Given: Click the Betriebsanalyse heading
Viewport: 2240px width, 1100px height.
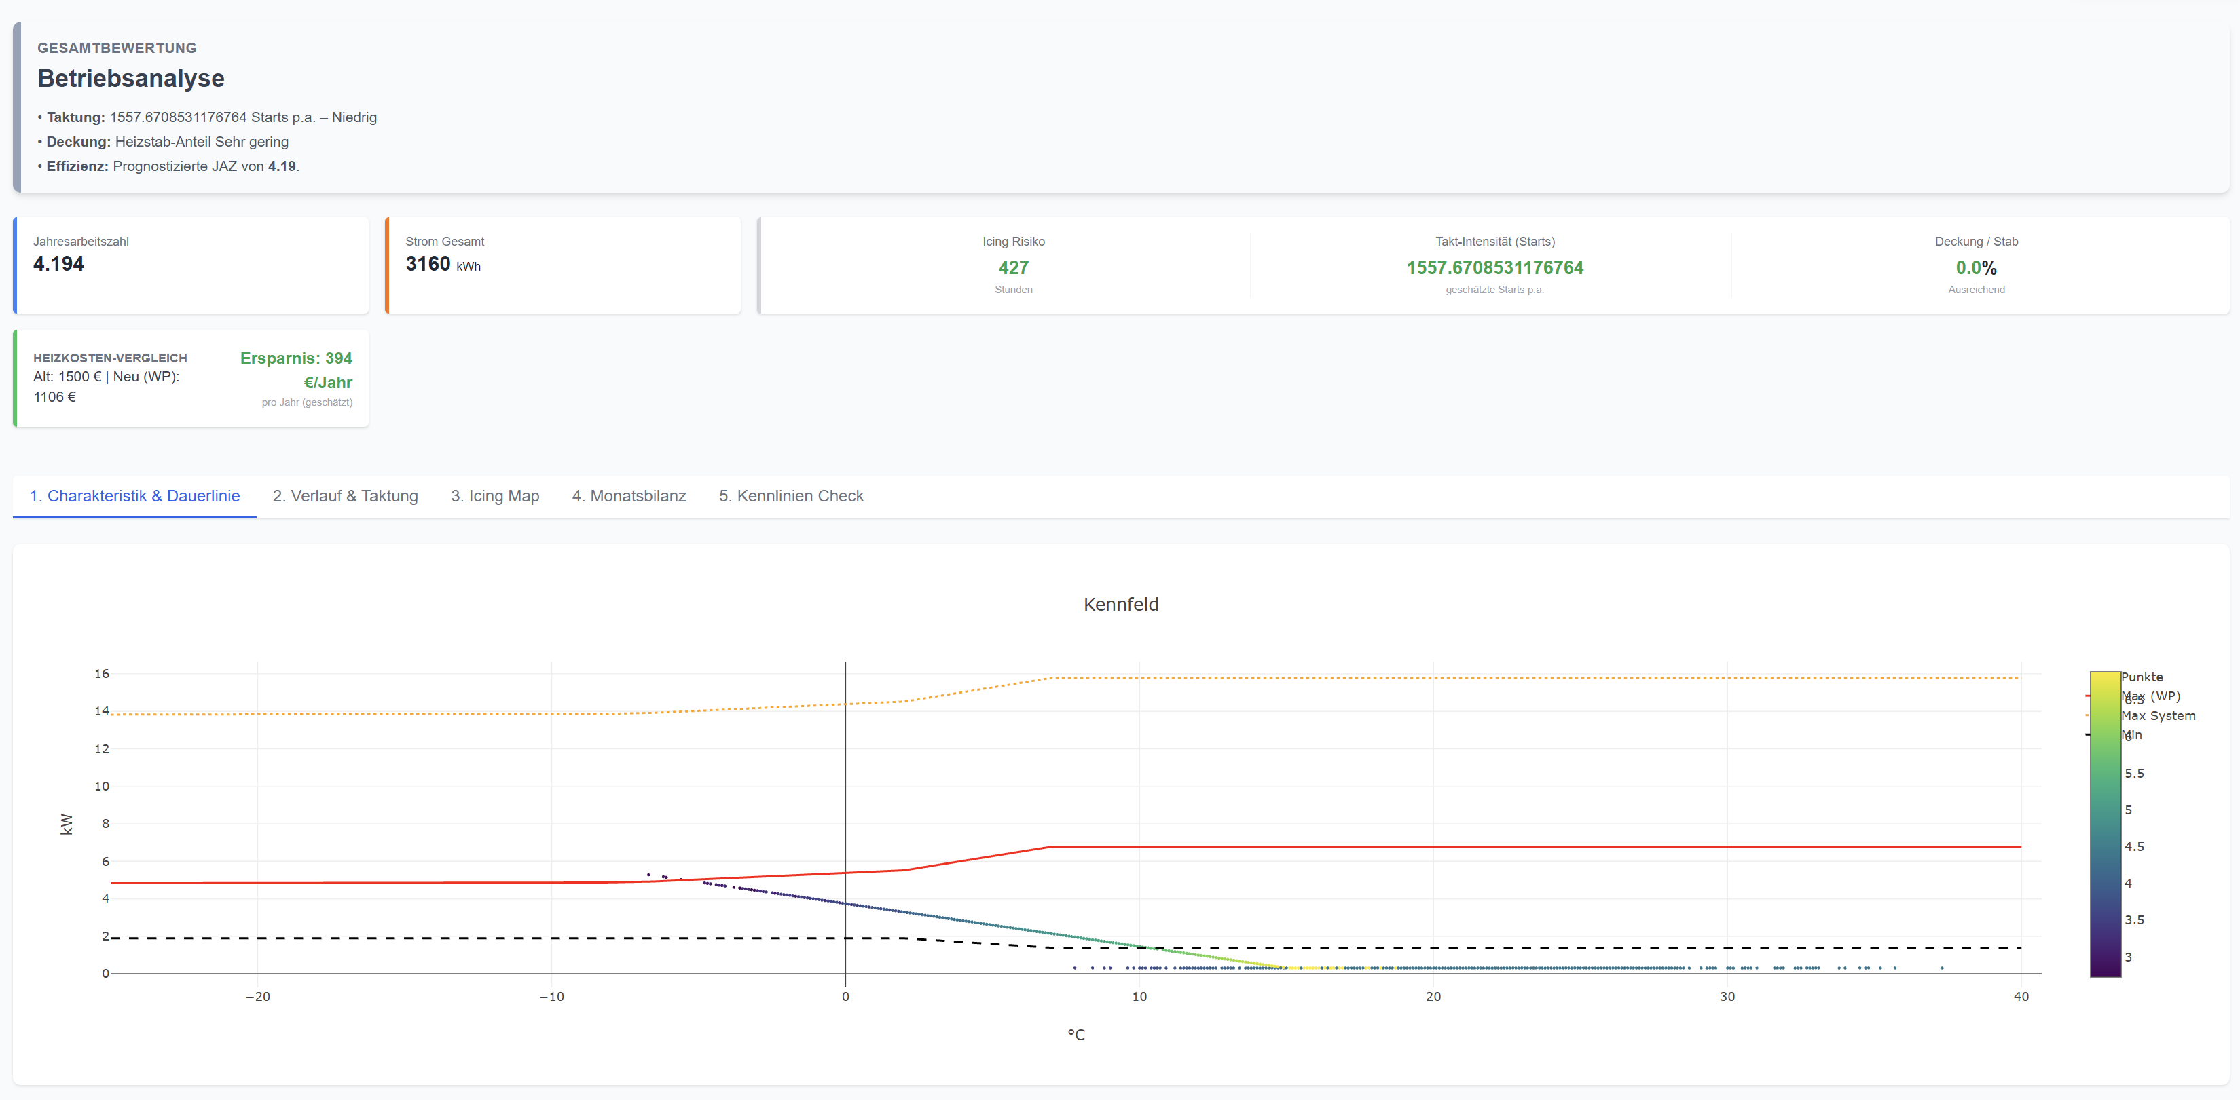Looking at the screenshot, I should (130, 78).
